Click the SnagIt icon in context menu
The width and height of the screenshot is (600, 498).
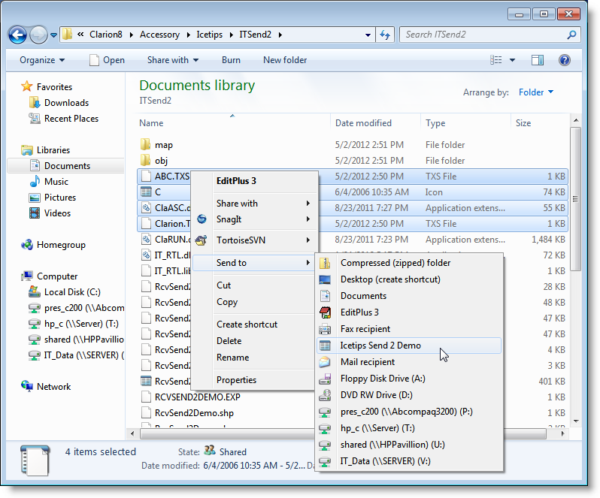point(201,219)
